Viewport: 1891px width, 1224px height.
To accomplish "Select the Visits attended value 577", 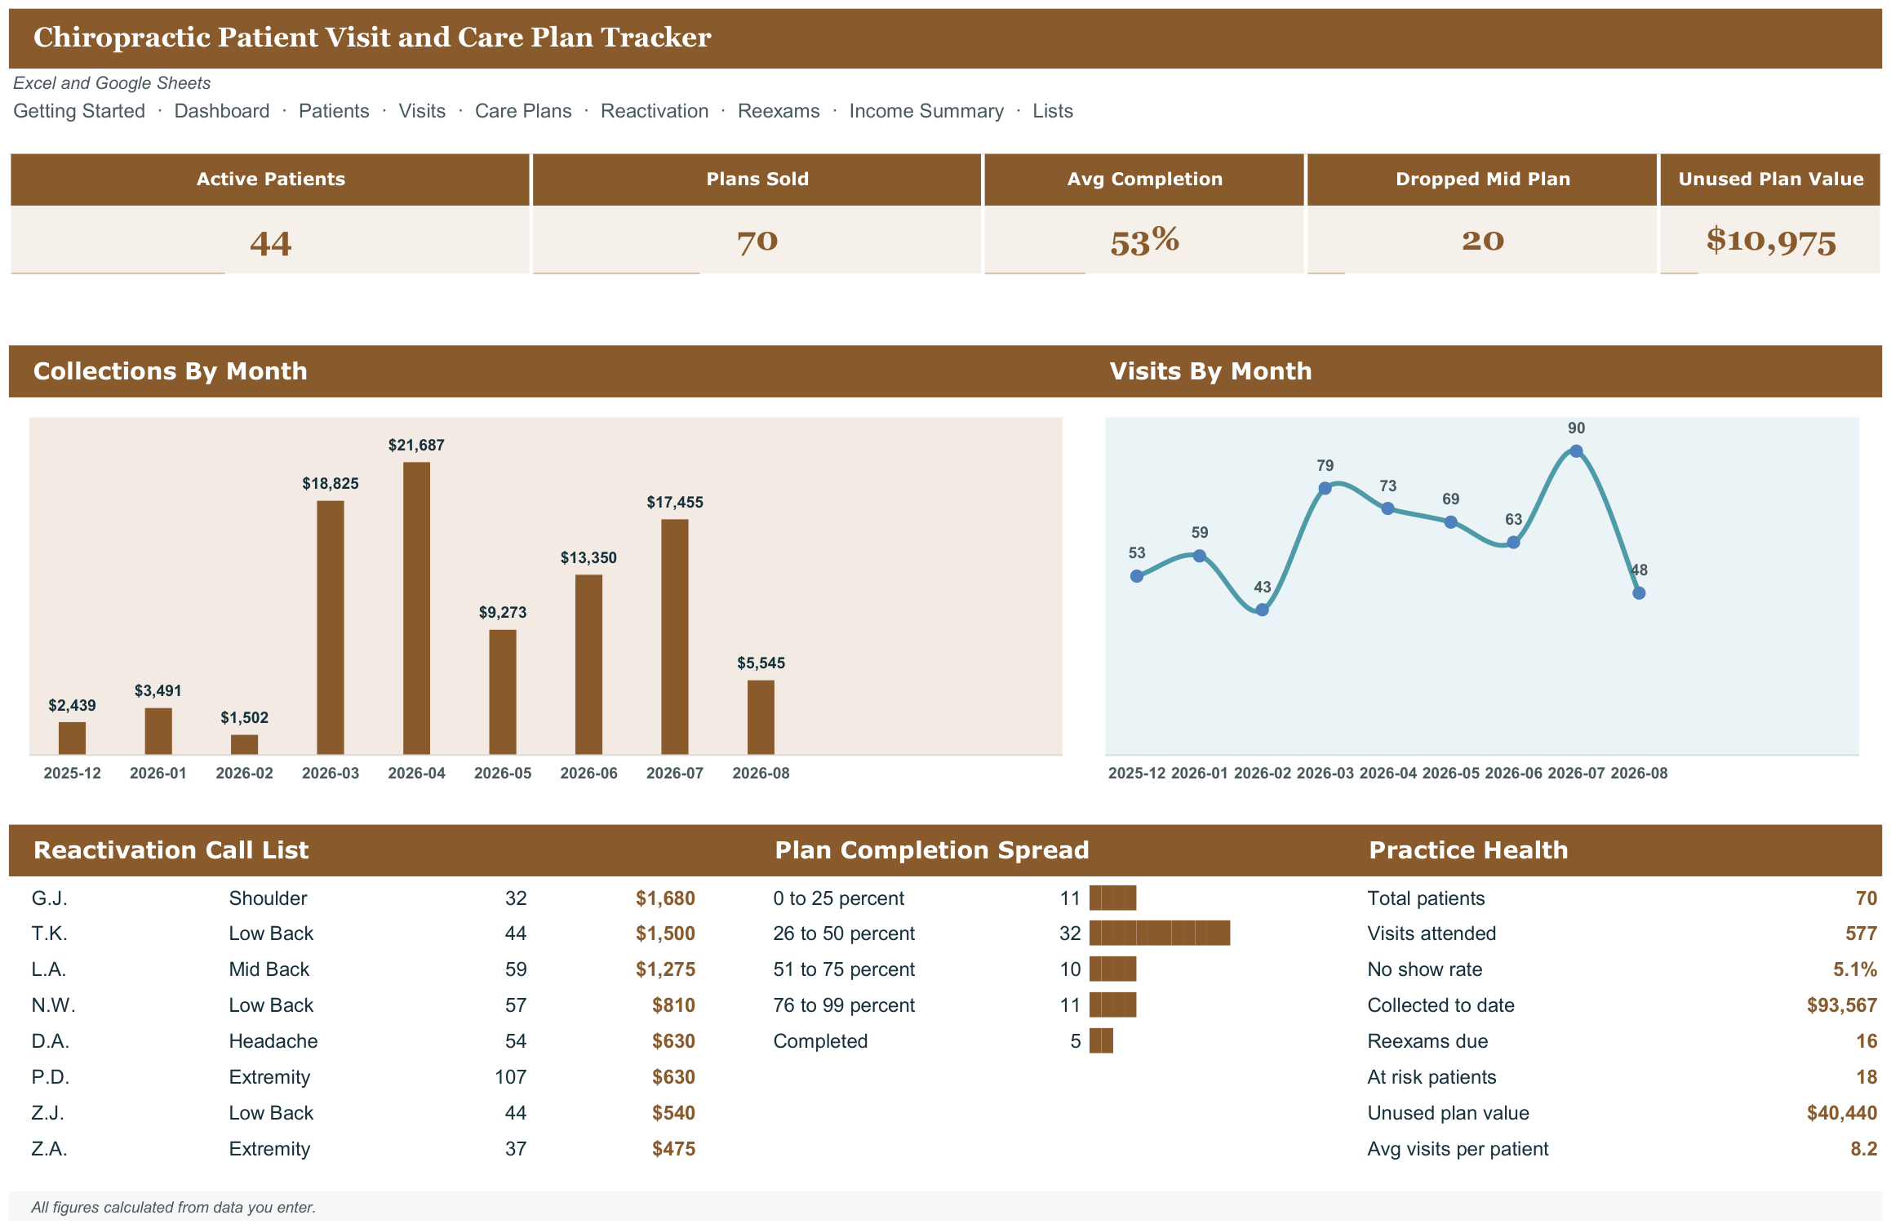I will 1861,934.
